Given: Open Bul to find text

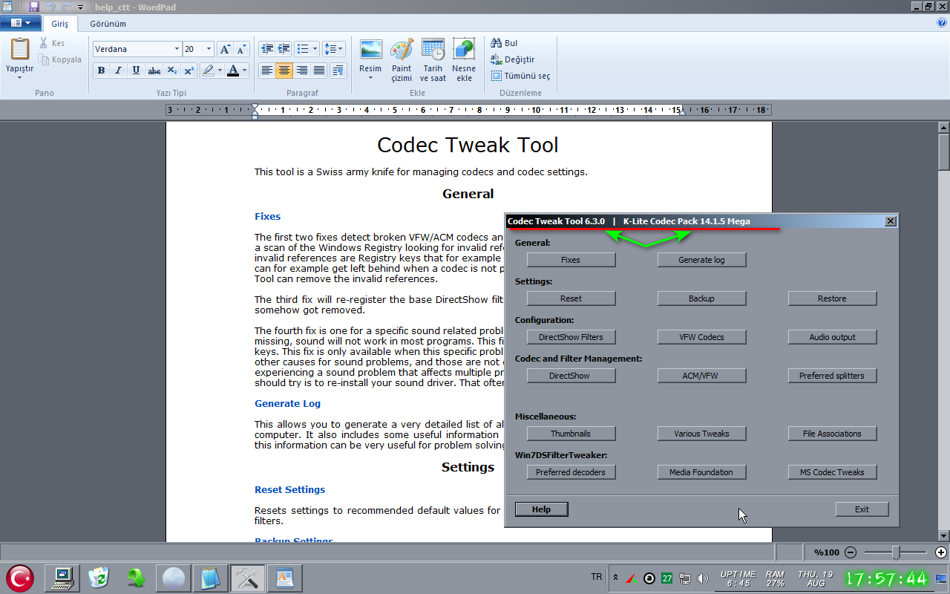Looking at the screenshot, I should click(x=504, y=43).
